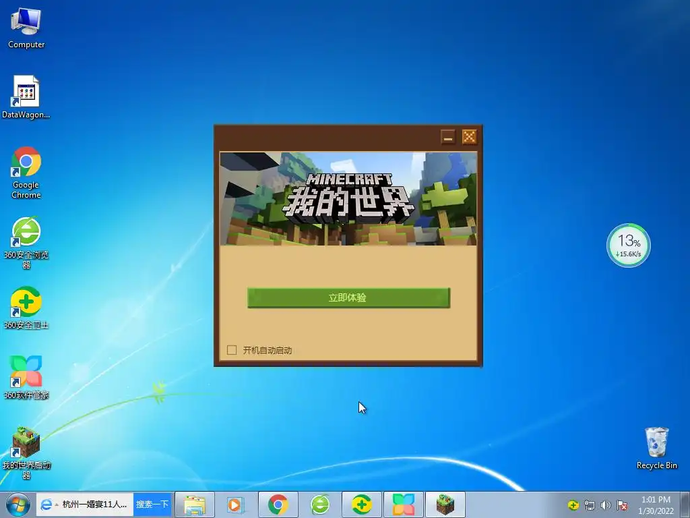The width and height of the screenshot is (690, 518).
Task: Minimize the Minecraft launcher window
Action: (448, 137)
